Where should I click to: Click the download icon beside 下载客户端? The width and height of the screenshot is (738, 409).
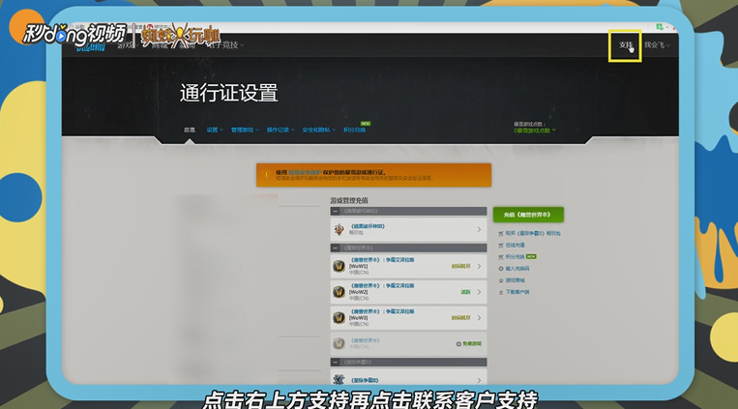point(501,292)
